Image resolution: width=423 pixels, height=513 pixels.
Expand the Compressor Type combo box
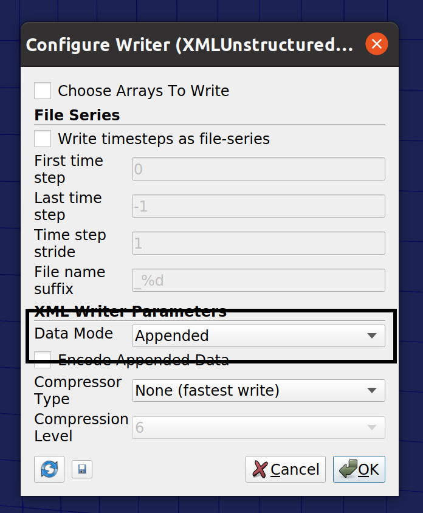[x=258, y=390]
